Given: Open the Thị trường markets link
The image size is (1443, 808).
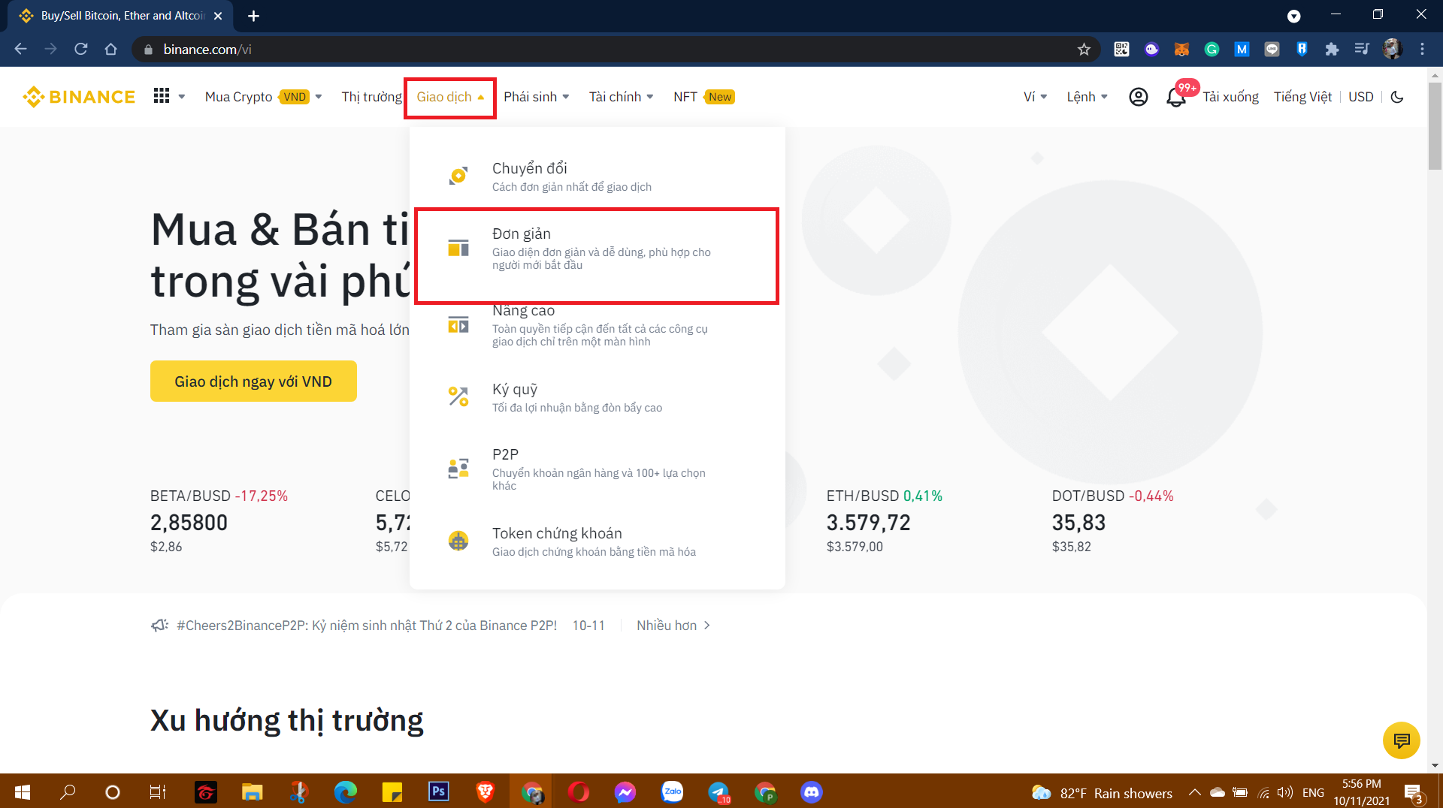Looking at the screenshot, I should 371,97.
